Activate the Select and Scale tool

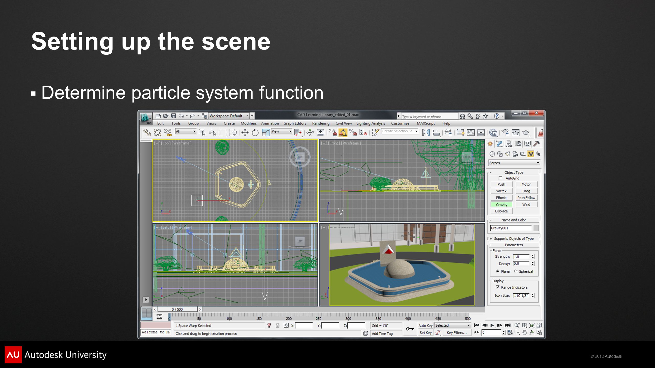pos(266,132)
